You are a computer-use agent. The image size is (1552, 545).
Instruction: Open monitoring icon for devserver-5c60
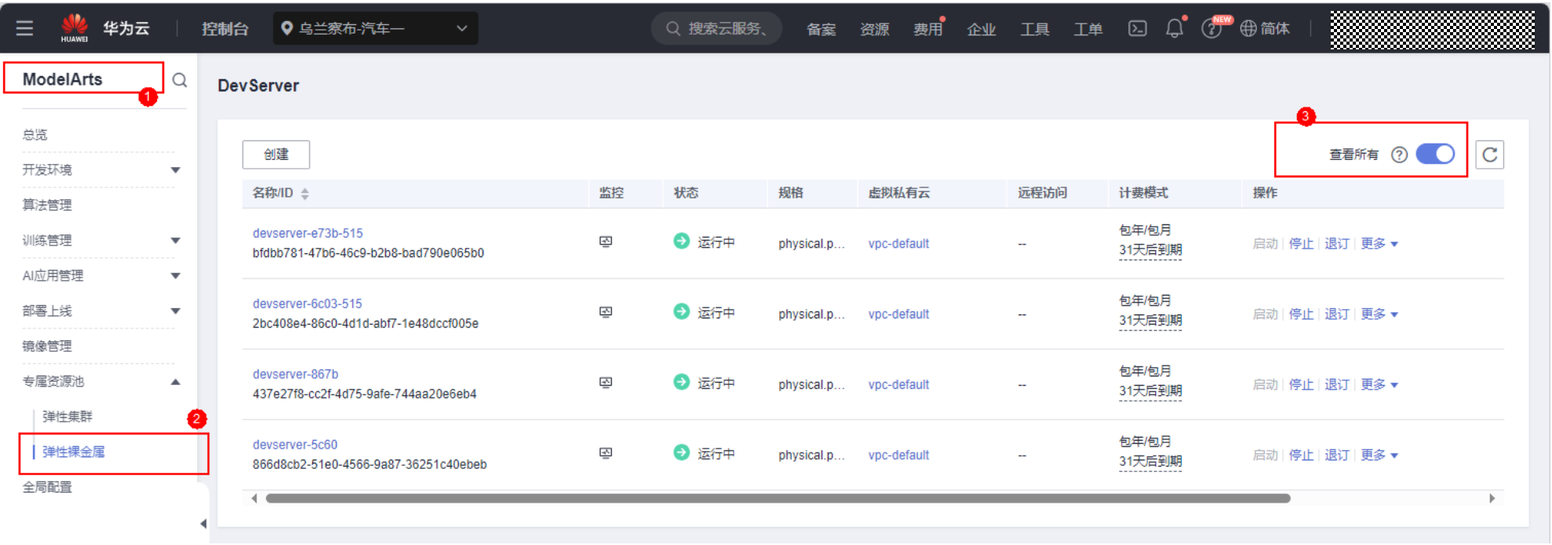[x=606, y=453]
